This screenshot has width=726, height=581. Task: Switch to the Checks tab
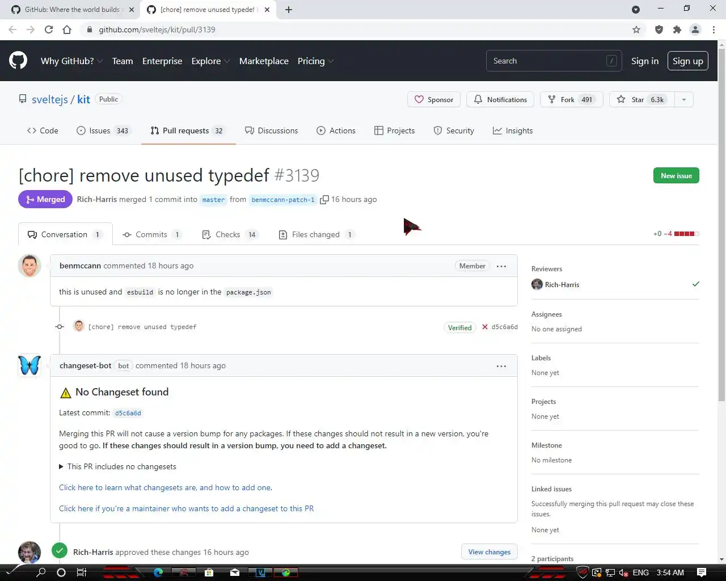(x=230, y=234)
